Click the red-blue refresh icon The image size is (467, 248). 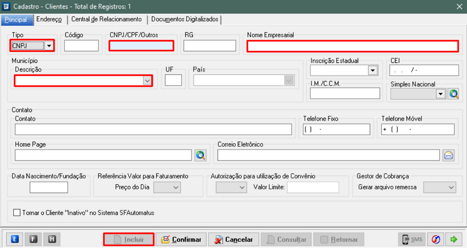(436, 239)
